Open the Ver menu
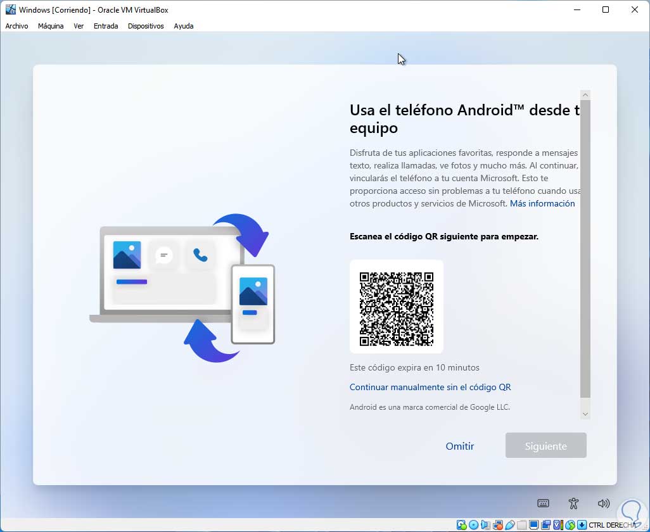The image size is (650, 532). (x=79, y=26)
